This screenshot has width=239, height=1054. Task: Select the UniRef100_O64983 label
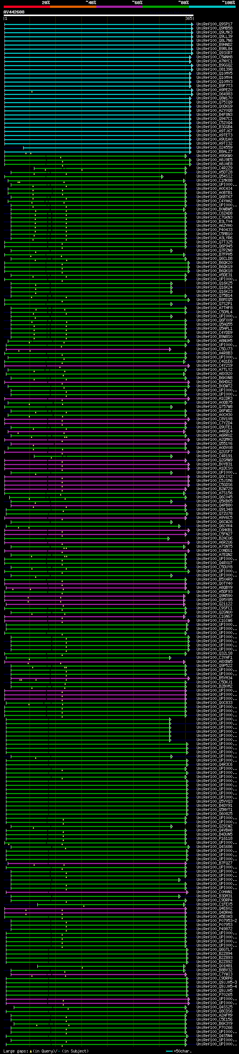(214, 94)
